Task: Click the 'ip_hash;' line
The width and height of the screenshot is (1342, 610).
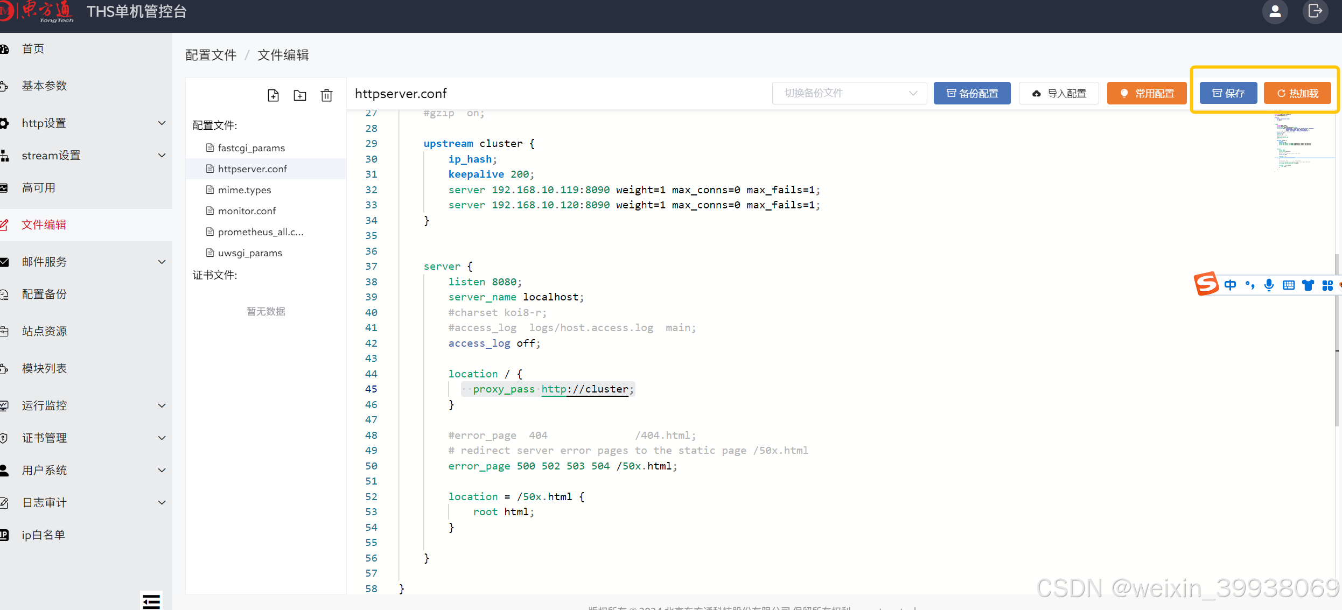Action: (473, 159)
